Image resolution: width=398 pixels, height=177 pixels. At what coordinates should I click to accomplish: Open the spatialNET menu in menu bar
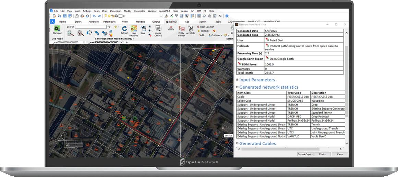(165, 11)
